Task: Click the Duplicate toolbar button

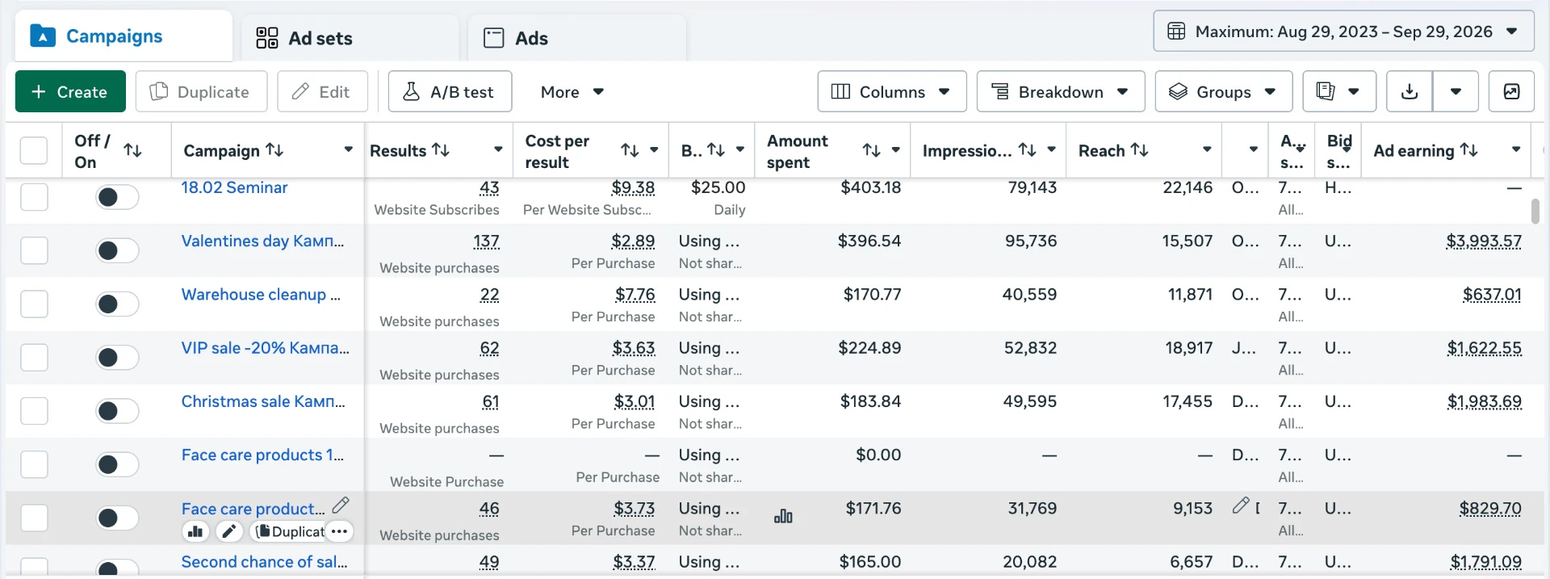Action: pyautogui.click(x=201, y=91)
